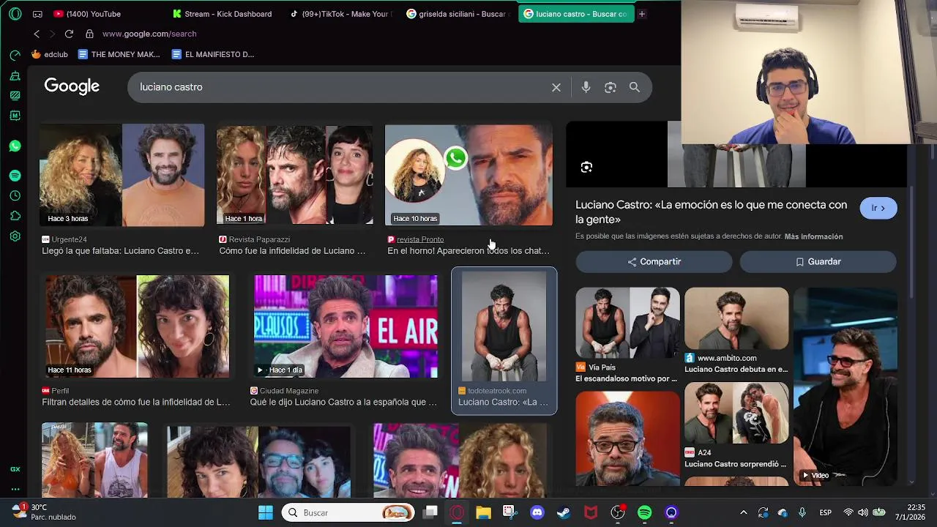Image resolution: width=937 pixels, height=527 pixels.
Task: Search inside the image with Lens overlay icon
Action: coord(586,168)
